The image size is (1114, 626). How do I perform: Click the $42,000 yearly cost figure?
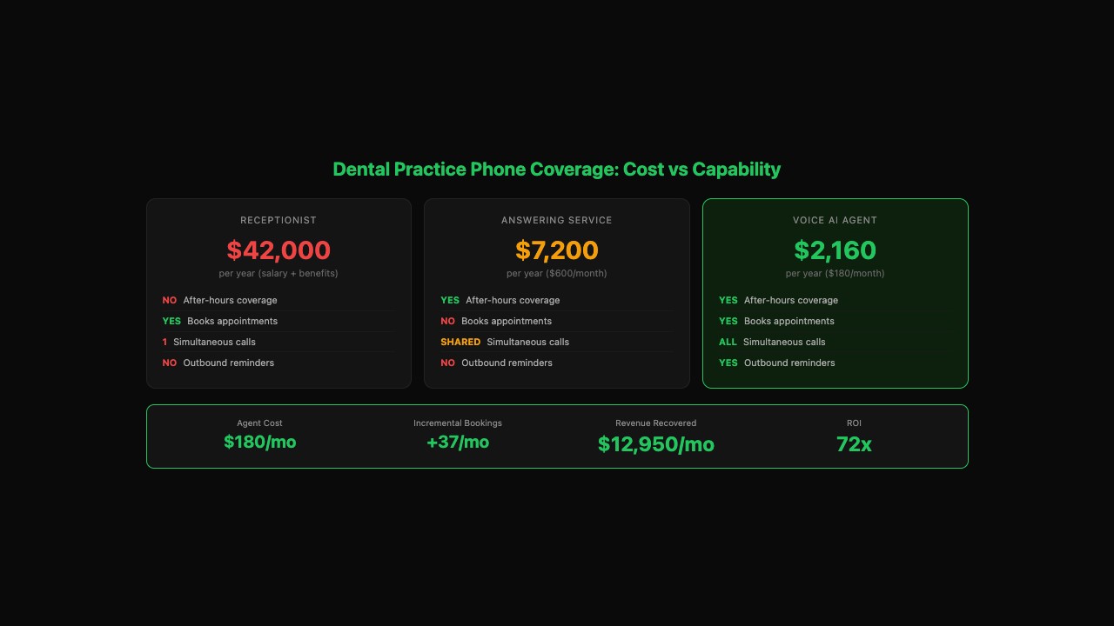tap(278, 250)
